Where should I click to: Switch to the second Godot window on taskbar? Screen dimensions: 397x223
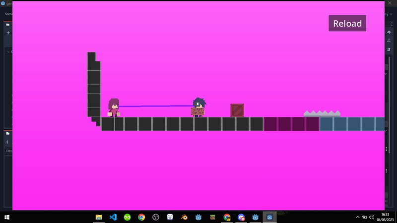(x=256, y=217)
